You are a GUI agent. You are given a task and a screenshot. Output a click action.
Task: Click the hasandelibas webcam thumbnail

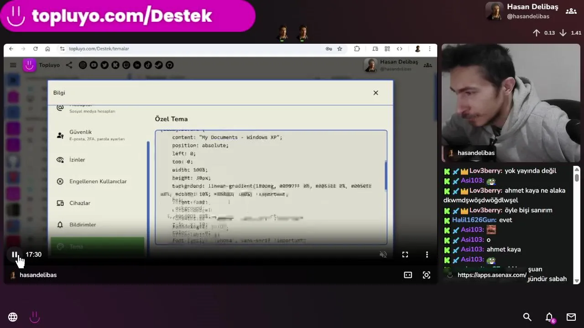tap(511, 103)
